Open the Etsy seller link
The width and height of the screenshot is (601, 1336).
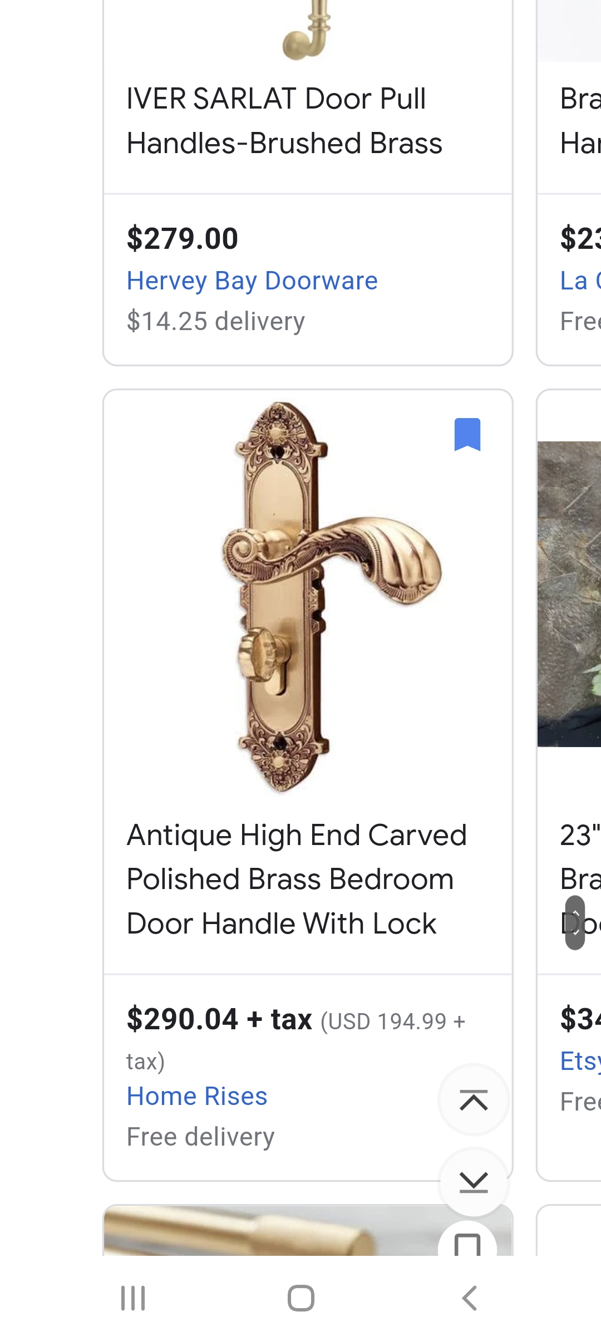[x=580, y=1061]
